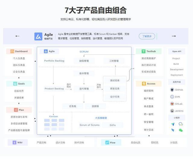Open the Testhub product header
The height and width of the screenshot is (159, 193).
pos(149,51)
